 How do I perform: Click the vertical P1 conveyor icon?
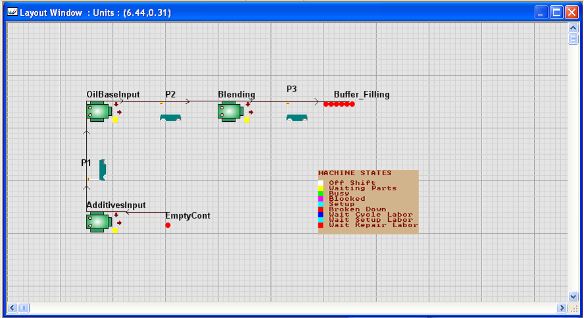tap(102, 169)
